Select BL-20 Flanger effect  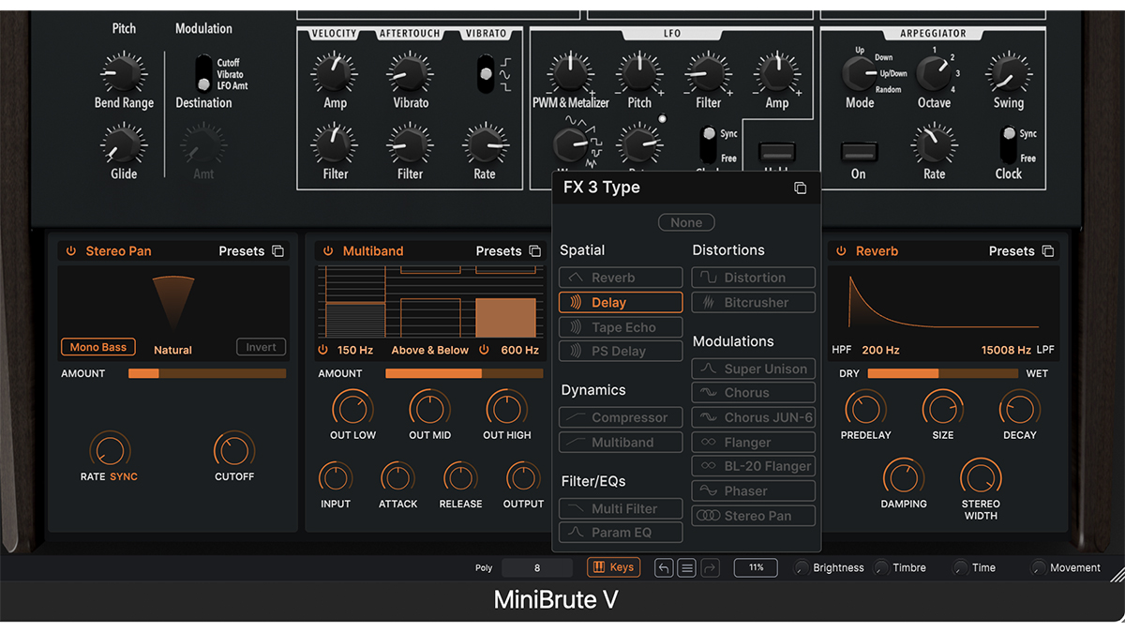coord(754,466)
